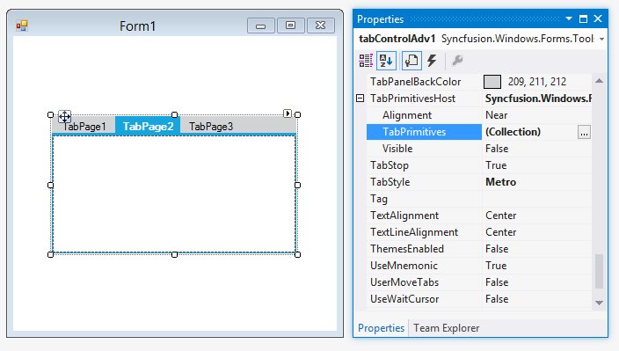Click the bottom-middle resize handle of tab control
Image resolution: width=619 pixels, height=351 pixels.
click(x=174, y=254)
